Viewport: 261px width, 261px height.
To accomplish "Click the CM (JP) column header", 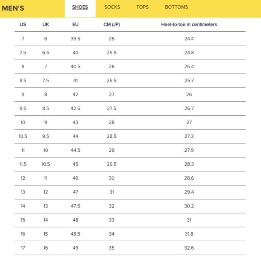I will (112, 25).
